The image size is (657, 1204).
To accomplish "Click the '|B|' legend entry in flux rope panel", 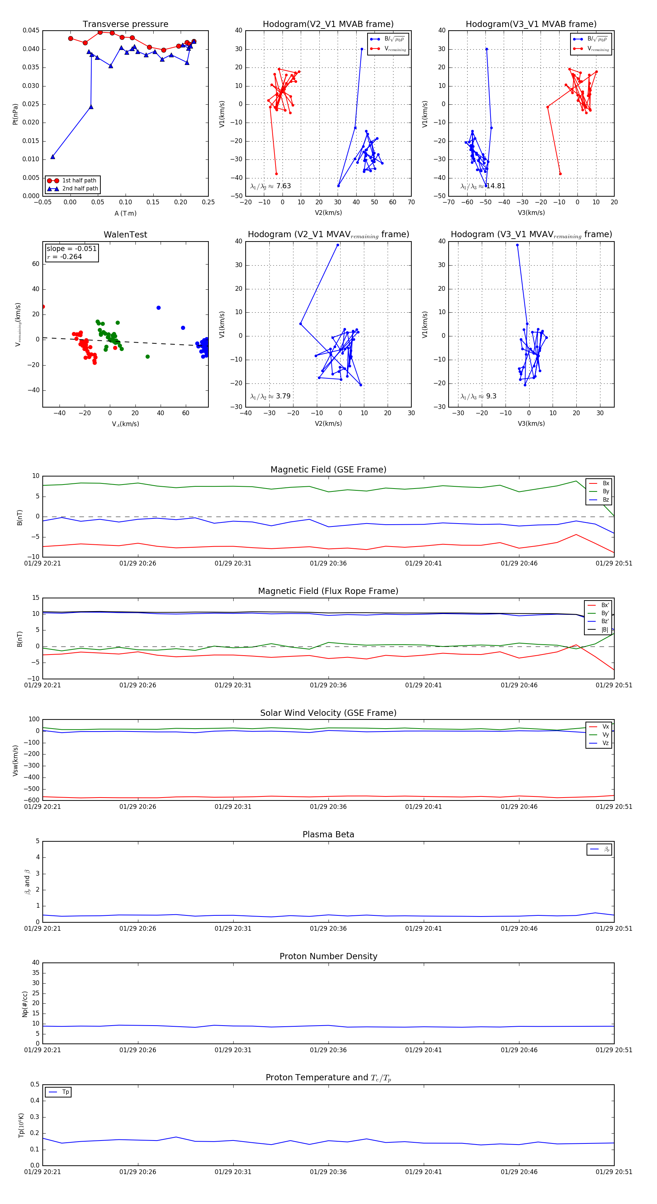I will [599, 630].
